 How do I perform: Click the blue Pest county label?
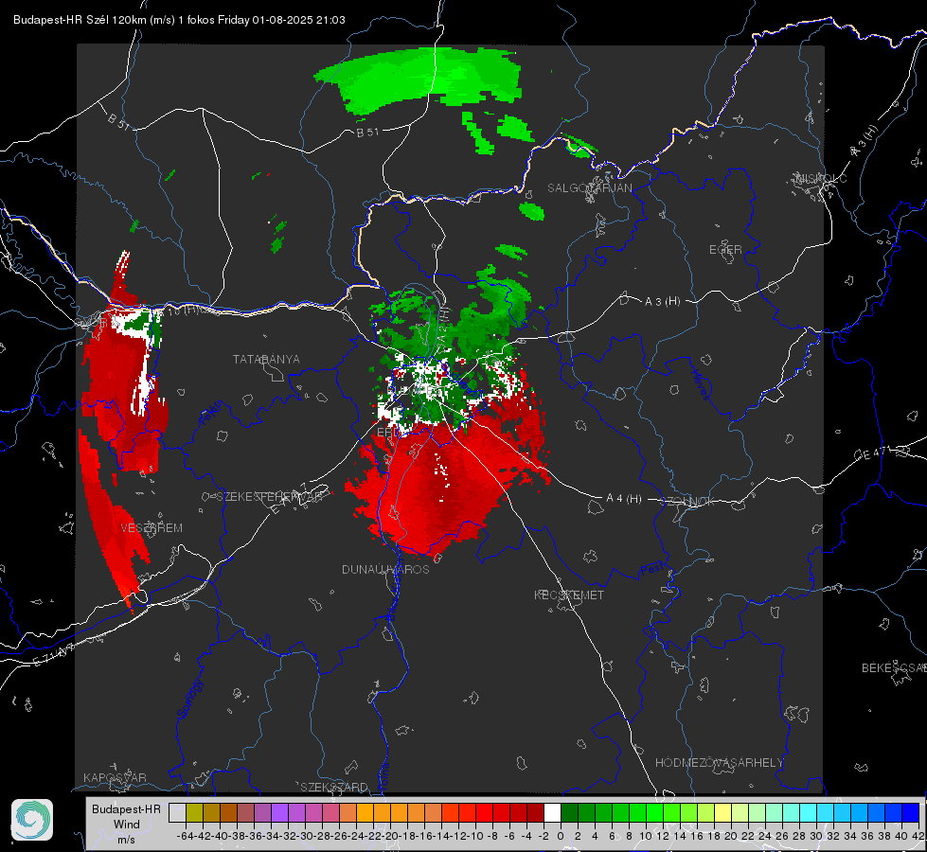(651, 570)
